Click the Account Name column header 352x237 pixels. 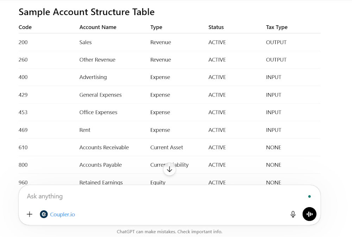tap(98, 27)
